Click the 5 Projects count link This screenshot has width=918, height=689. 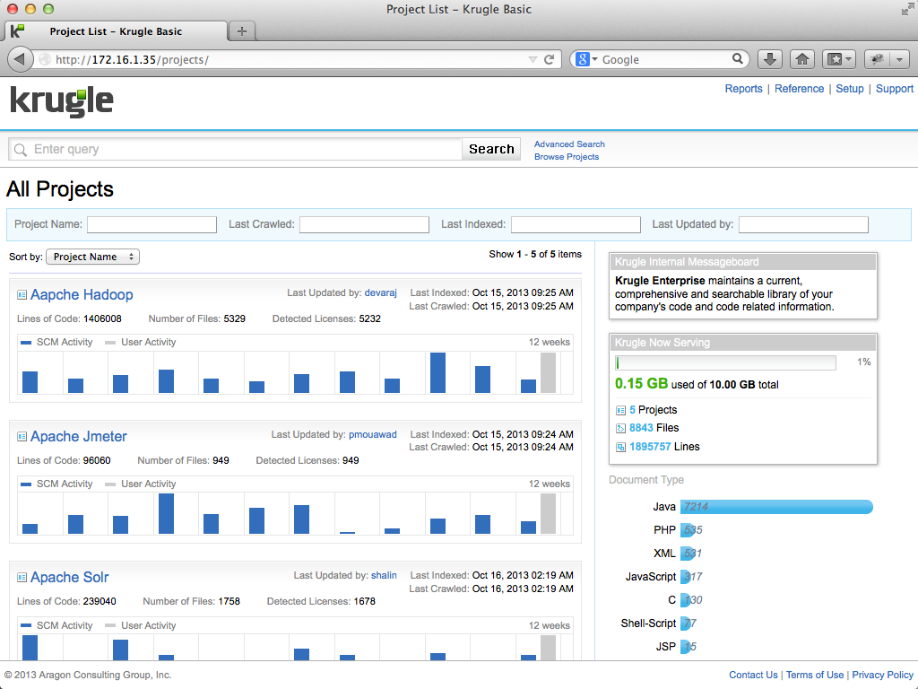(632, 409)
